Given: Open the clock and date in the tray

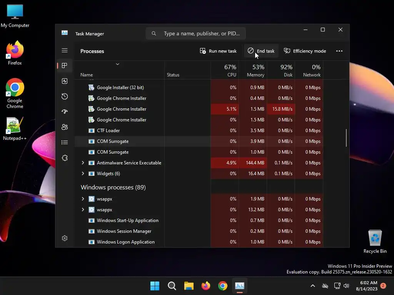Looking at the screenshot, I should click(367, 286).
